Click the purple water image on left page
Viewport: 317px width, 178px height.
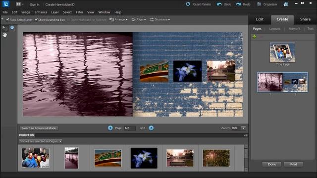tap(78, 74)
